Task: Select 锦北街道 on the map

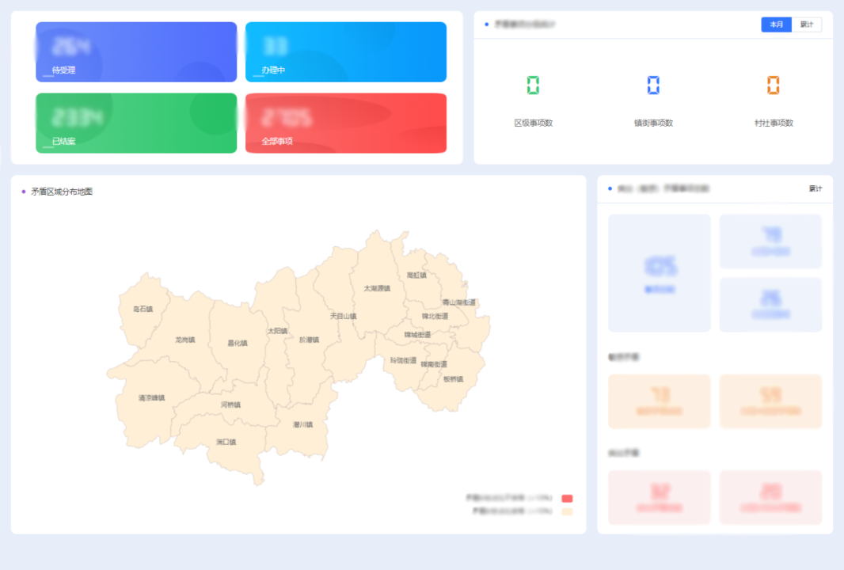Action: point(435,316)
